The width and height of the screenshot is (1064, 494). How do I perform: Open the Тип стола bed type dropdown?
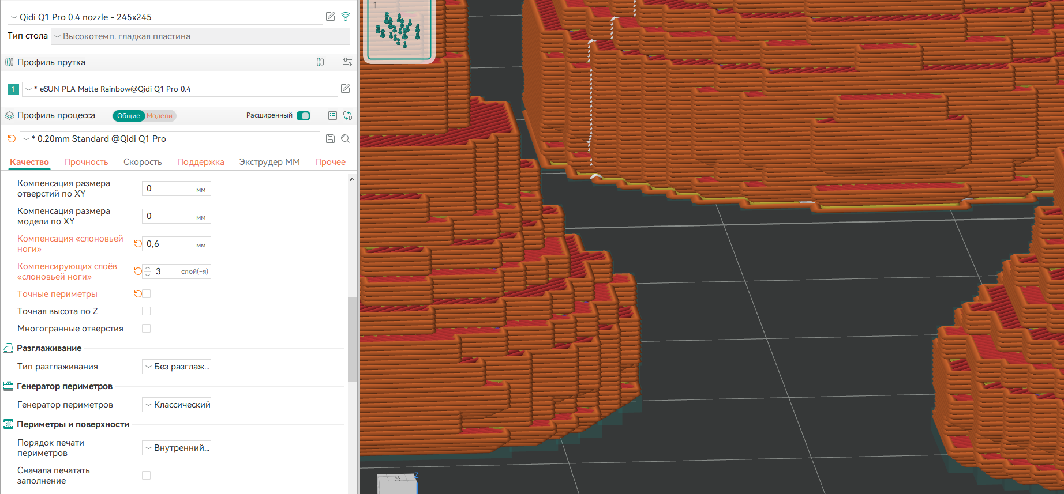[x=200, y=36]
